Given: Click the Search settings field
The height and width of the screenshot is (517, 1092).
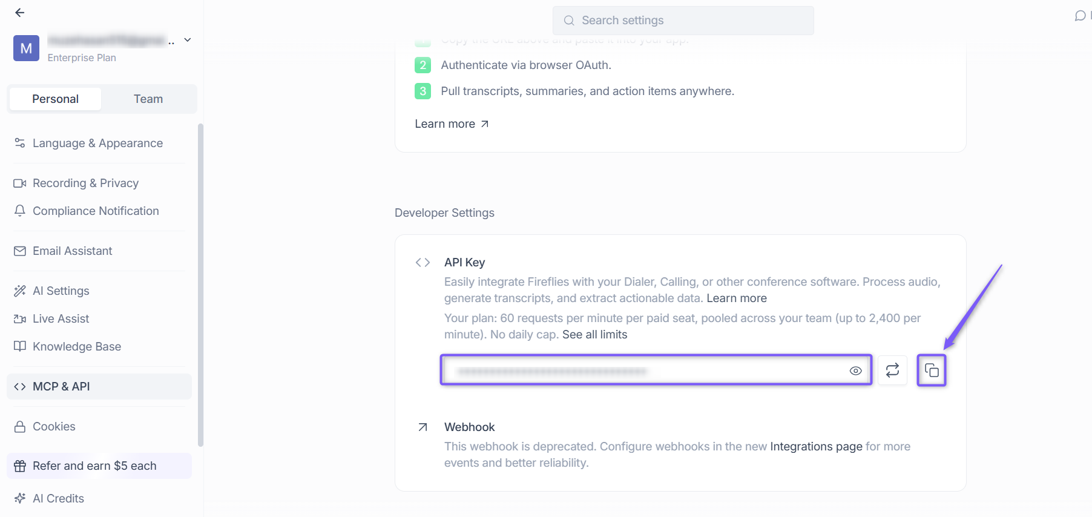Looking at the screenshot, I should click(x=683, y=21).
